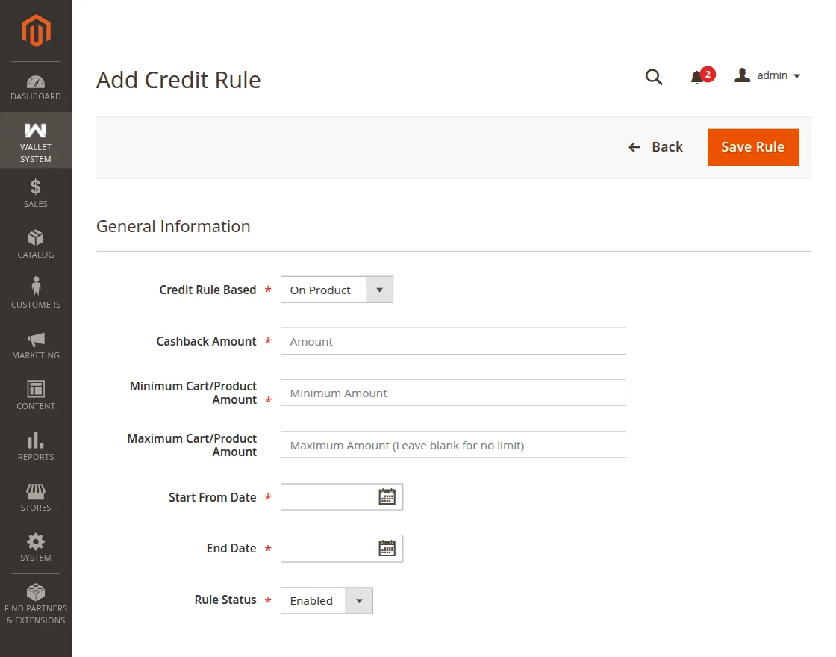Open the Stores menu
This screenshot has width=836, height=657.
point(36,497)
